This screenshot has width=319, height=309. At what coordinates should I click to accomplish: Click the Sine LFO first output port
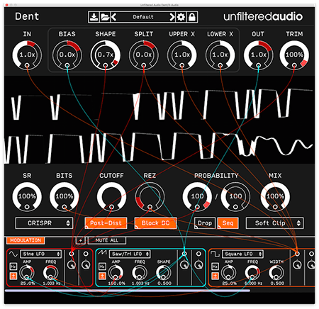pyautogui.click(x=72, y=254)
